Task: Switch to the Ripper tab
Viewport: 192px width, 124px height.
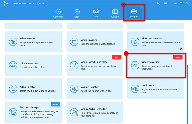Action: click(77, 13)
